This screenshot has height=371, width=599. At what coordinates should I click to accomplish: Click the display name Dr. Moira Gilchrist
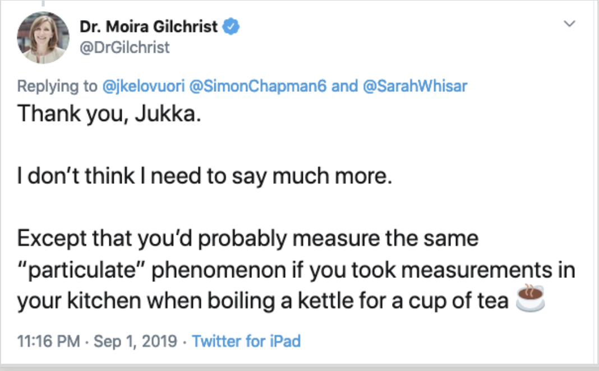point(148,26)
